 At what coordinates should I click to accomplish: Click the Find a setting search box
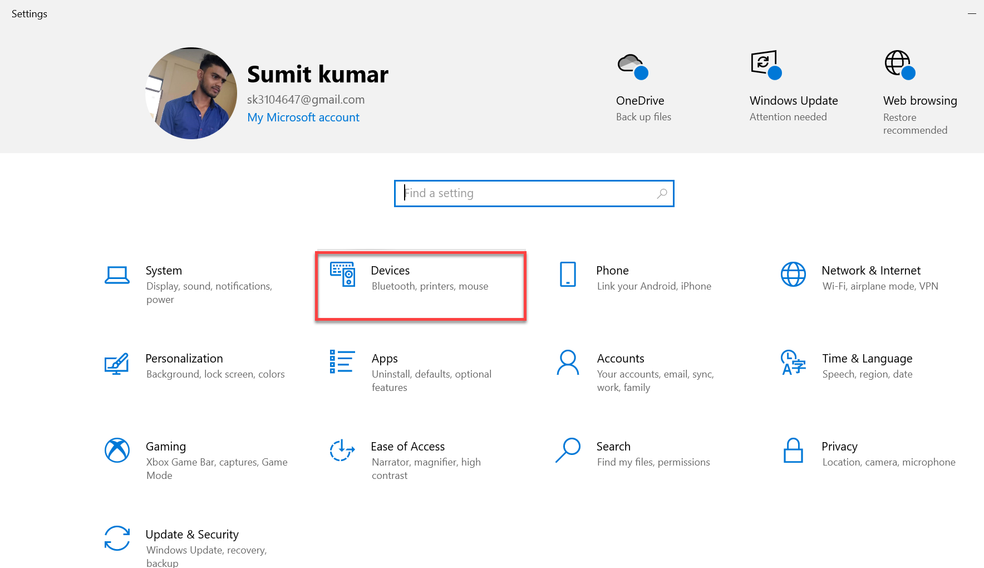[529, 193]
